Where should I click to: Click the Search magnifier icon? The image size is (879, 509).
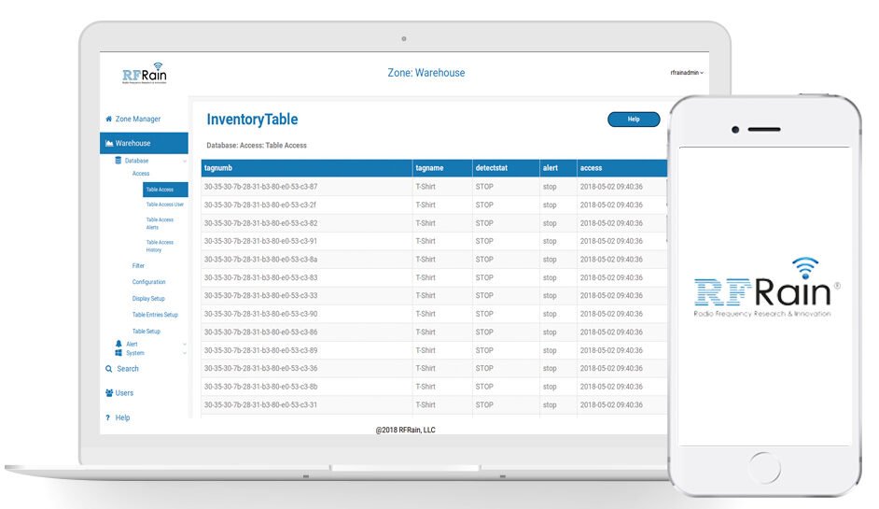pyautogui.click(x=109, y=369)
